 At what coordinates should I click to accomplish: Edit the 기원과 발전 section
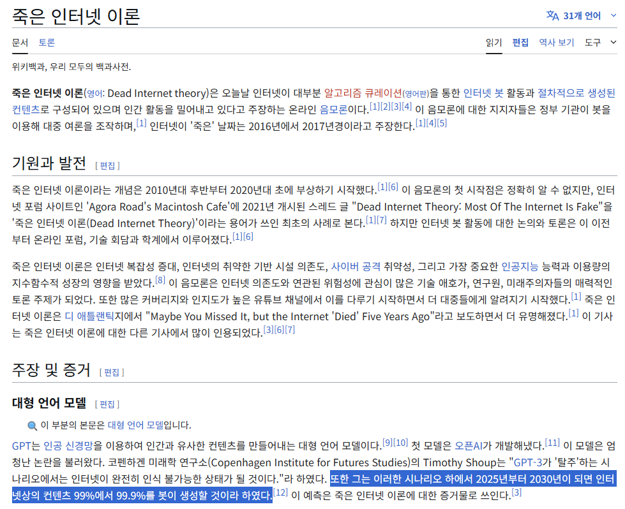pyautogui.click(x=107, y=166)
